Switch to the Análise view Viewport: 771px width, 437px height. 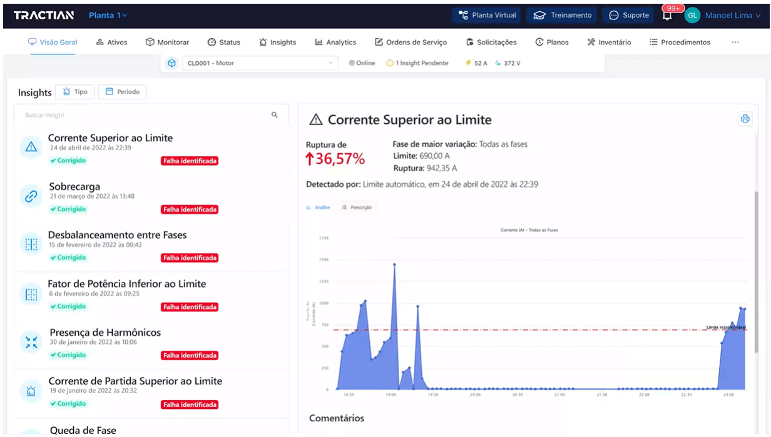coord(318,207)
